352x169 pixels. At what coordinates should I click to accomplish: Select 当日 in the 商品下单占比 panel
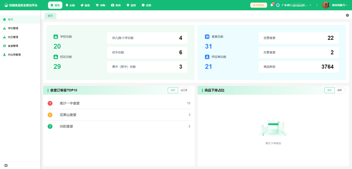[x=329, y=90]
